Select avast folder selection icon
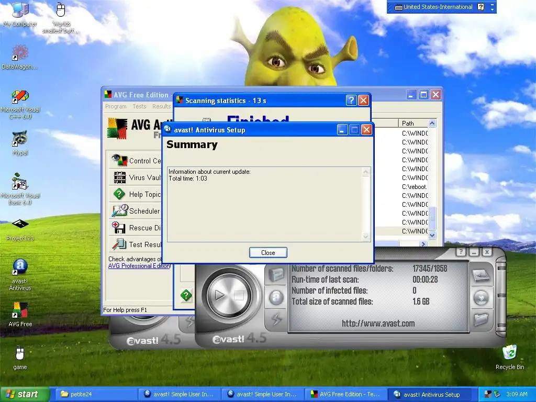The width and height of the screenshot is (536, 402). (481, 319)
